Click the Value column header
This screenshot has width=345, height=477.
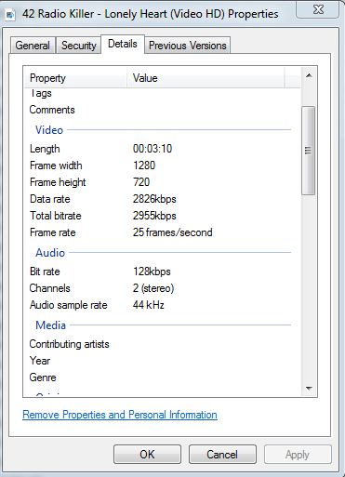click(206, 78)
